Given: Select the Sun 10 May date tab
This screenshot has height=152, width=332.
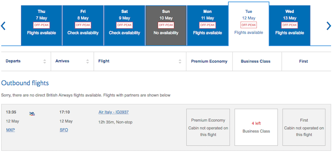Looking at the screenshot, I should tap(166, 25).
